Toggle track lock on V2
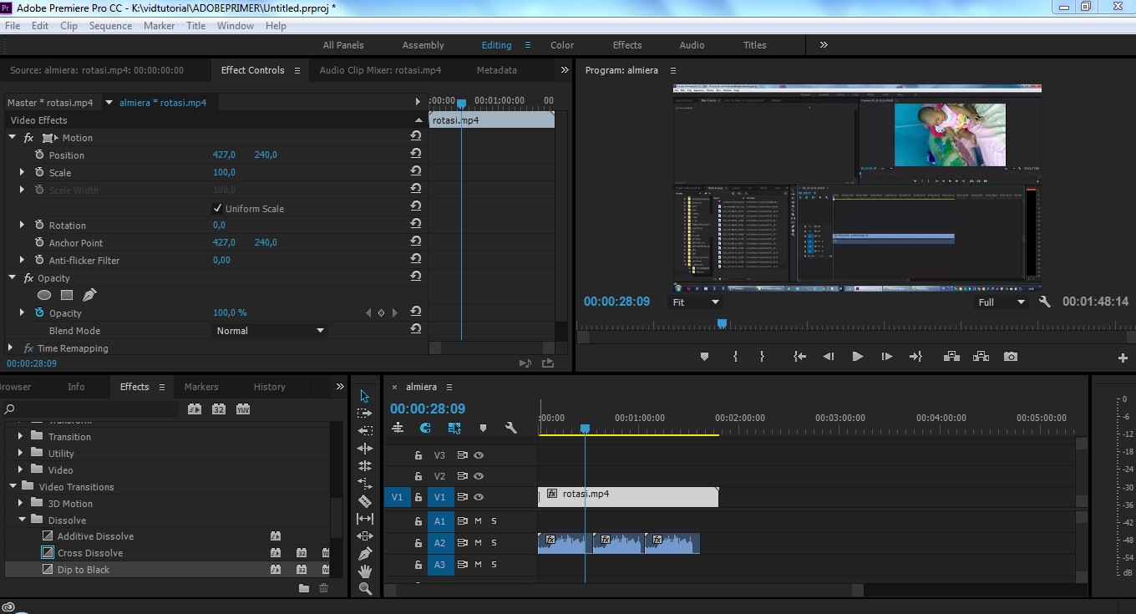 click(x=419, y=476)
